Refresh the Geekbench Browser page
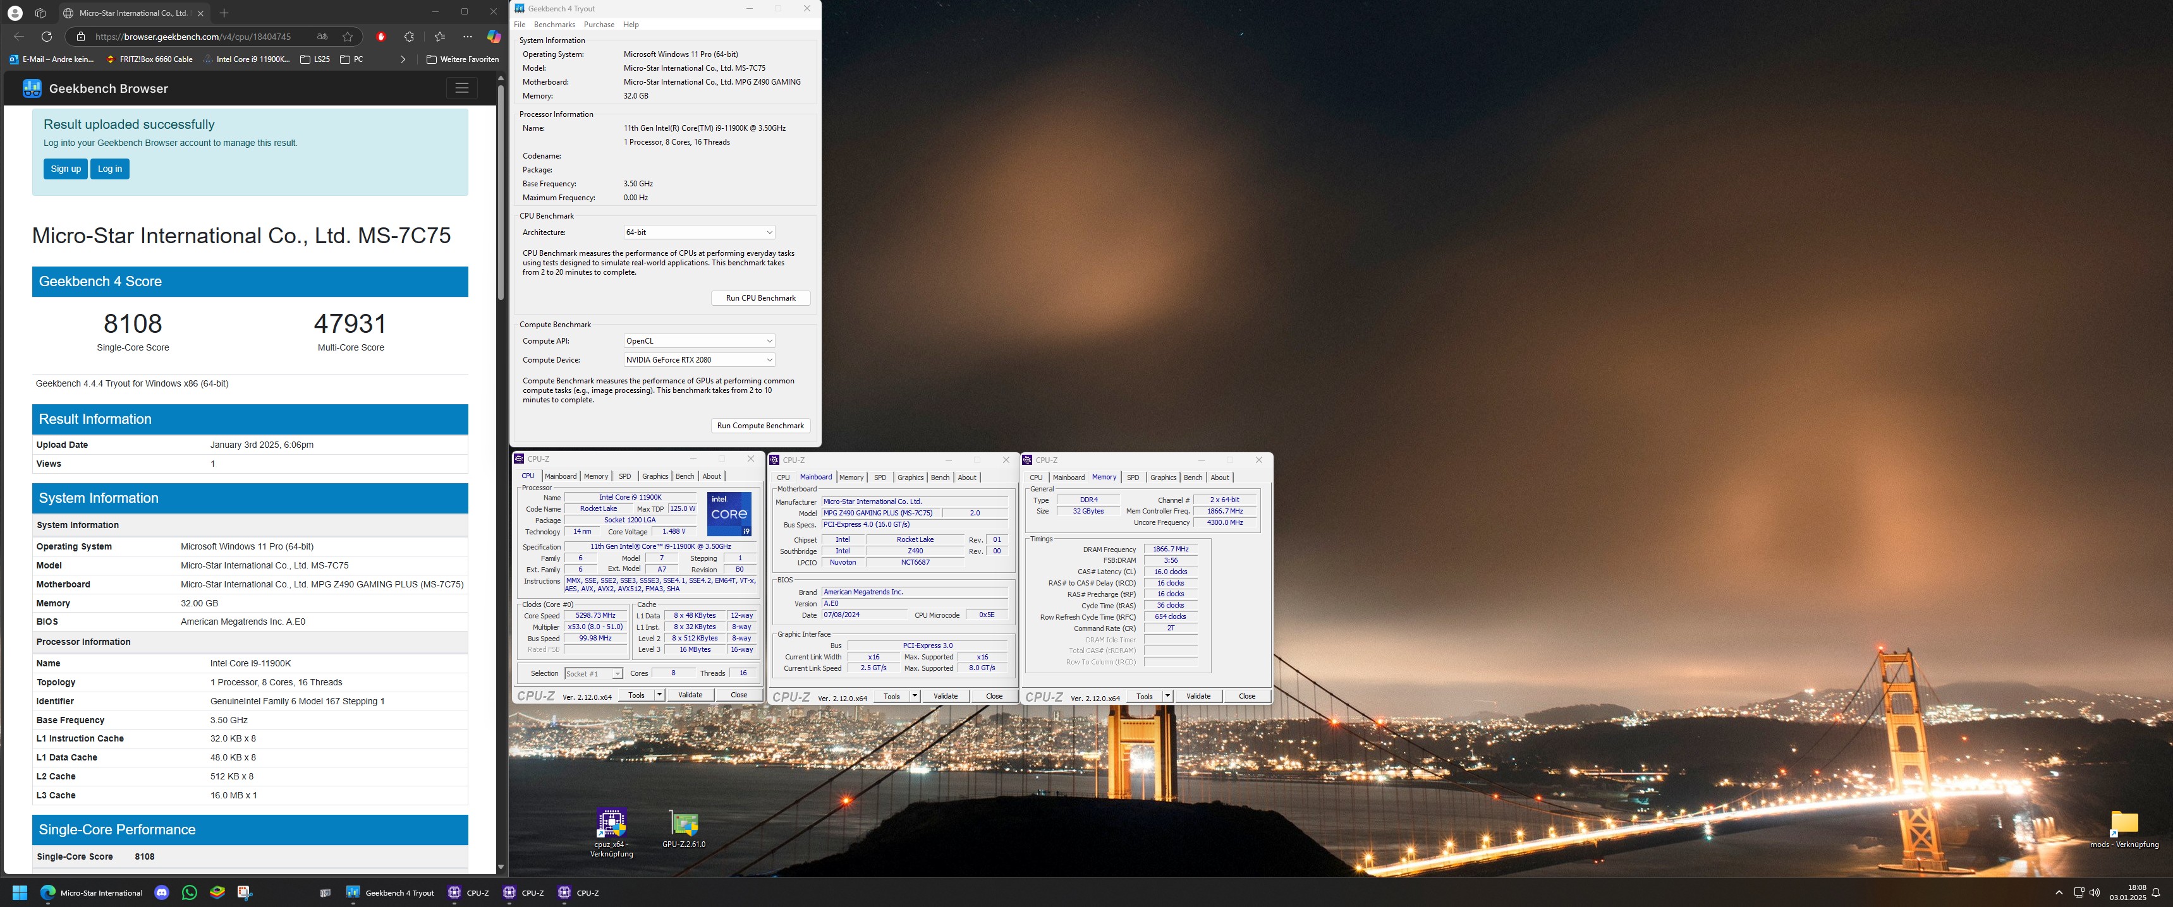 coord(46,36)
